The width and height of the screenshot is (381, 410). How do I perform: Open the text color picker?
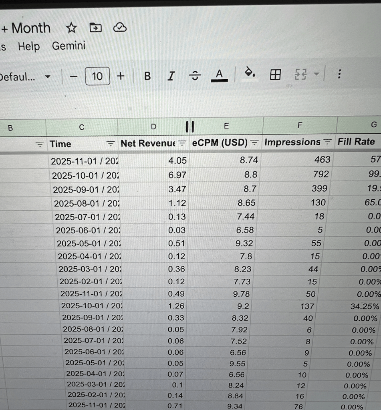[x=219, y=75]
